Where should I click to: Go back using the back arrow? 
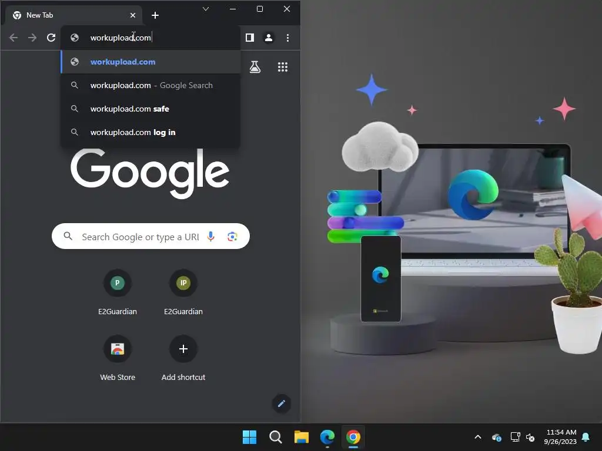tap(14, 38)
